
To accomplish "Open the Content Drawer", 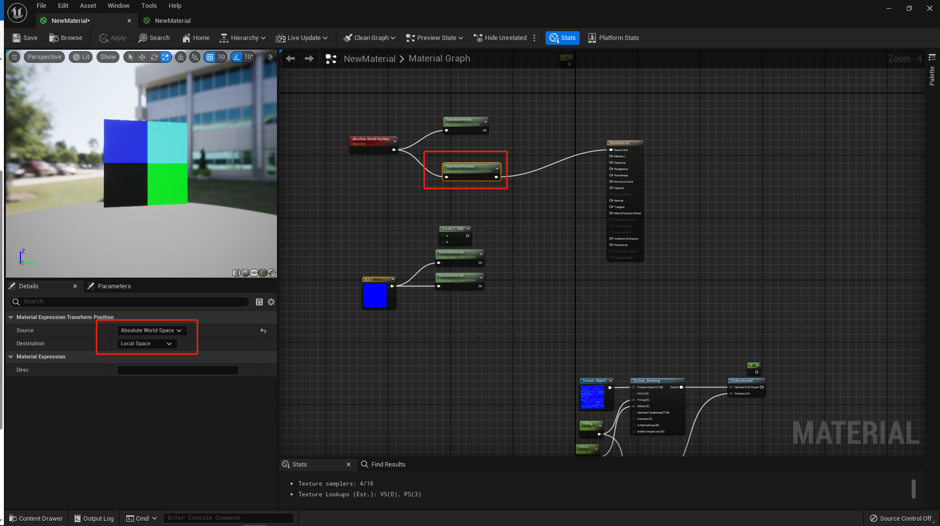I will pos(36,518).
